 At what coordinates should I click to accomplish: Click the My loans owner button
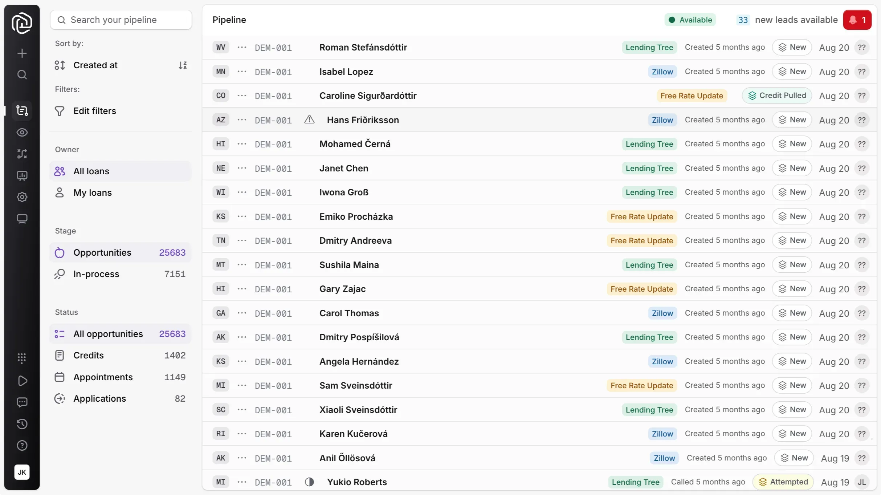tap(93, 192)
